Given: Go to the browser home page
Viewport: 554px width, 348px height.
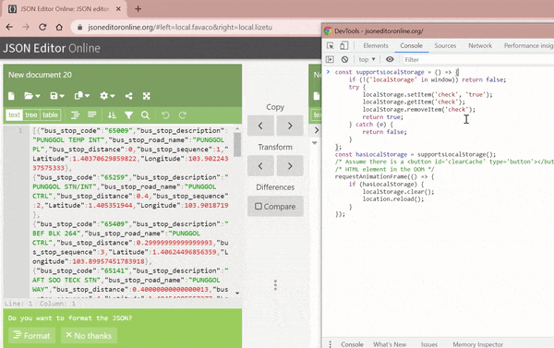Looking at the screenshot, I should point(59,27).
